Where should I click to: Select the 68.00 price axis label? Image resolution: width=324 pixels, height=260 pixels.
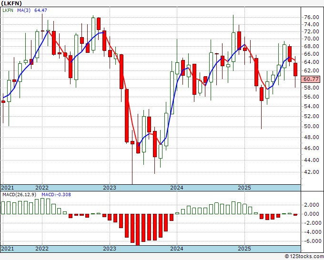point(312,46)
